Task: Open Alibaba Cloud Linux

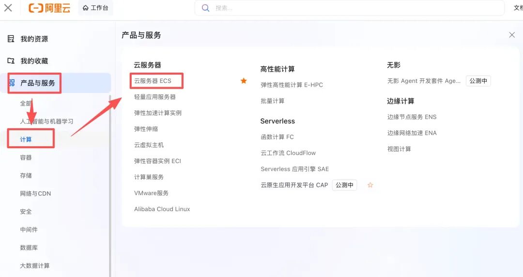Action: click(x=162, y=209)
